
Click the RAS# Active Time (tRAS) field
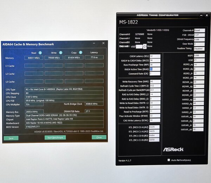click(x=155, y=69)
